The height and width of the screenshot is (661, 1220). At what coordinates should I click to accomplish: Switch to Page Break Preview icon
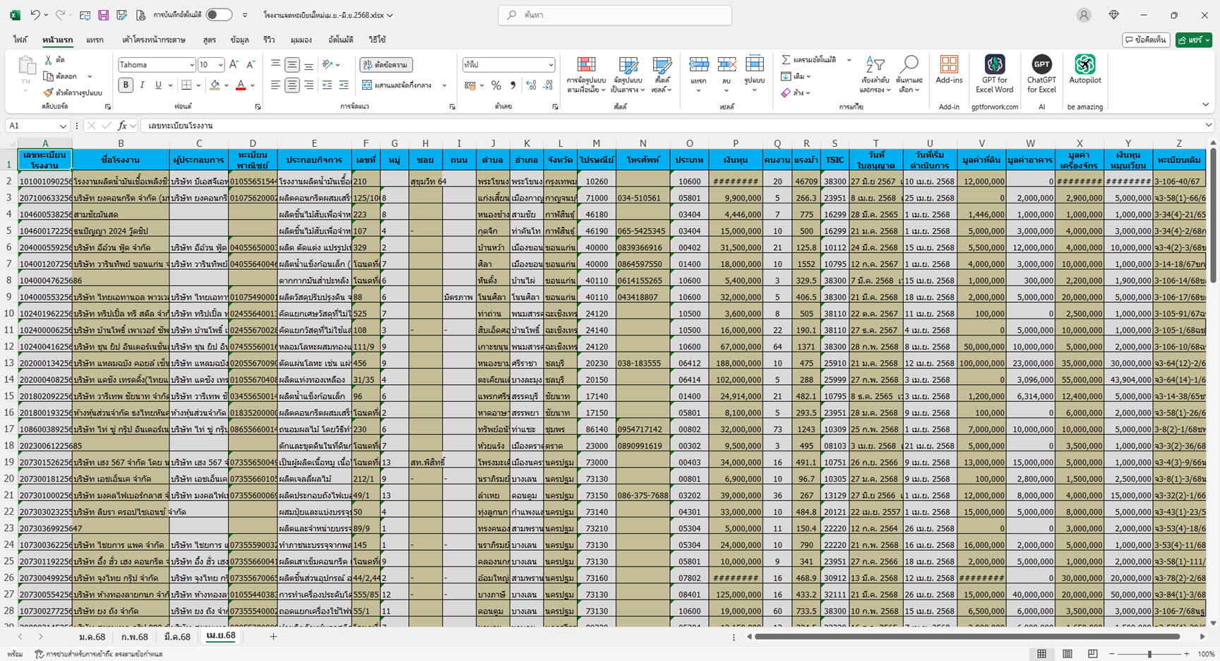[1092, 654]
